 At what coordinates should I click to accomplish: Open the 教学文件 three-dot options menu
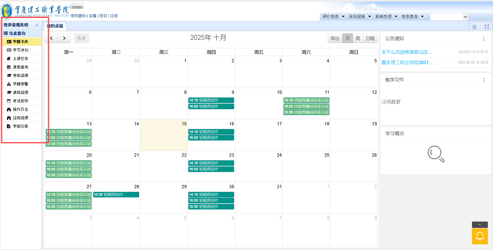coord(483,80)
